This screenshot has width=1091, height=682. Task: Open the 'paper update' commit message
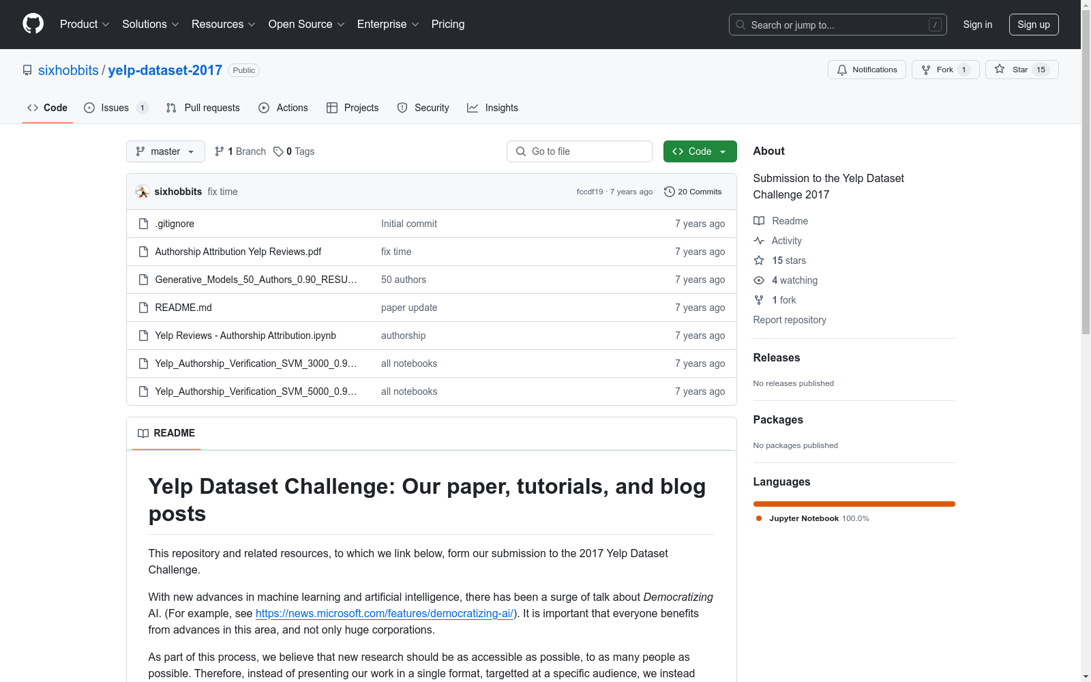pyautogui.click(x=409, y=308)
